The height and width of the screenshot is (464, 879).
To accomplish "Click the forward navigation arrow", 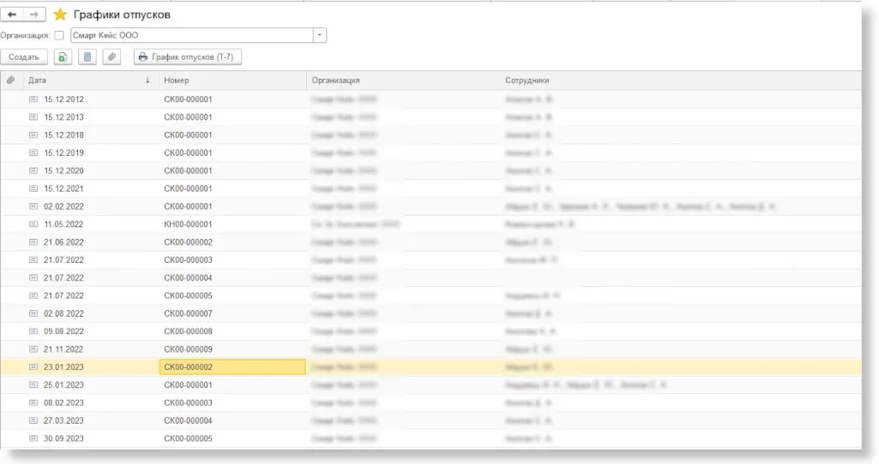I will click(x=34, y=15).
